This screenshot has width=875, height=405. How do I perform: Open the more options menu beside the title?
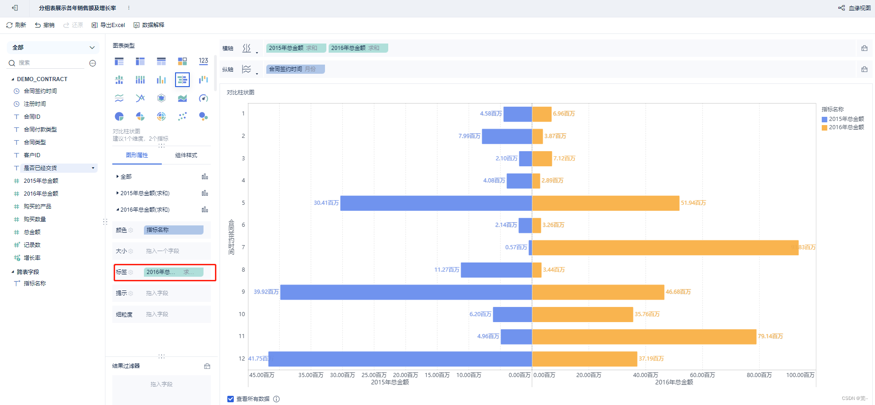(x=129, y=8)
